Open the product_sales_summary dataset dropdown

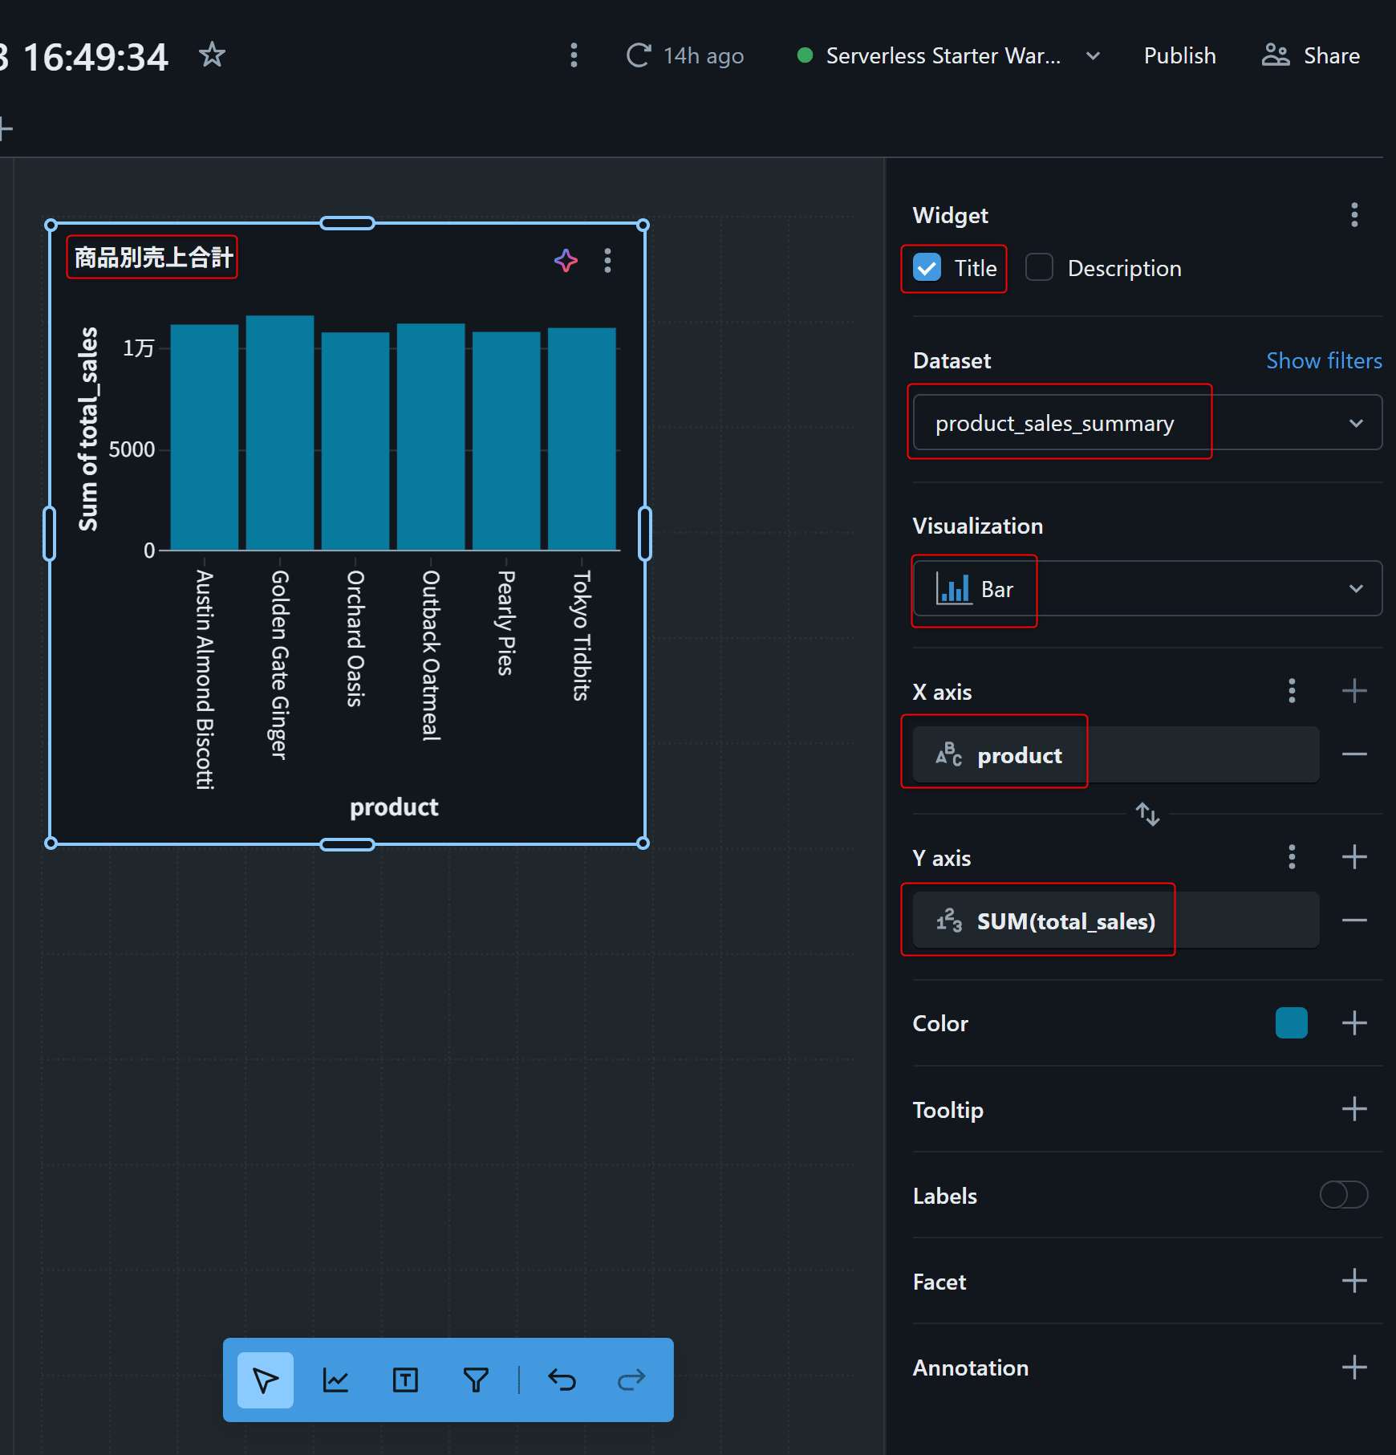click(x=1146, y=423)
